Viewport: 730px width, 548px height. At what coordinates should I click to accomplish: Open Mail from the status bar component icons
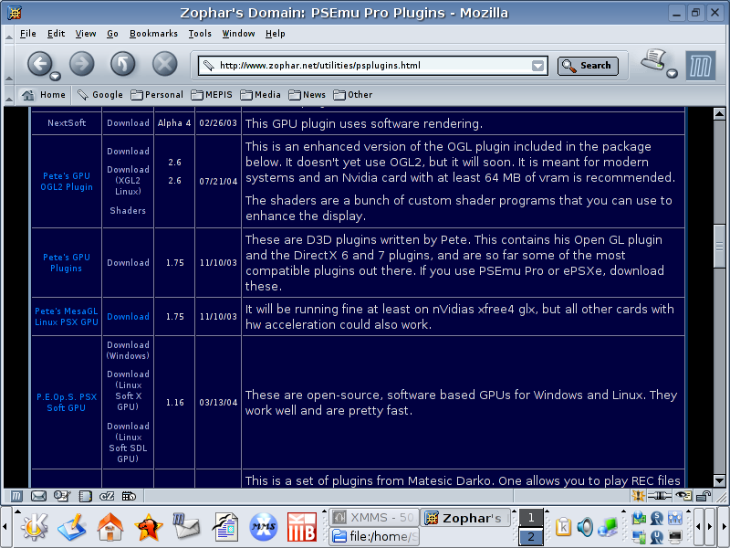click(x=38, y=496)
